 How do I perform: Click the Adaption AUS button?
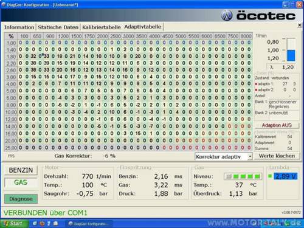tap(277, 125)
